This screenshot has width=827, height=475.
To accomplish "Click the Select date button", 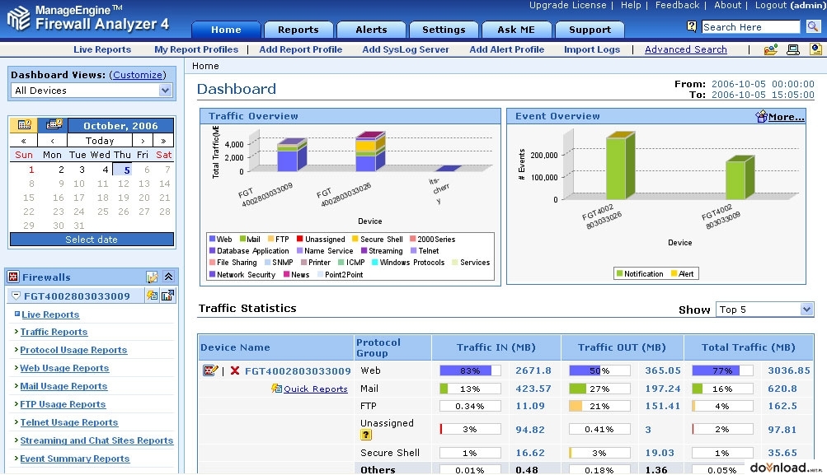I will pos(92,240).
